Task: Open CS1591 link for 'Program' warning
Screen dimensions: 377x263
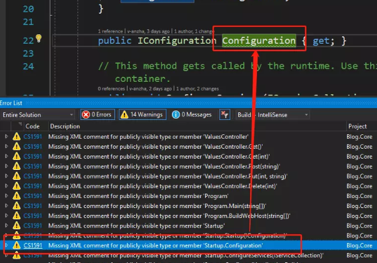Action: pos(33,196)
